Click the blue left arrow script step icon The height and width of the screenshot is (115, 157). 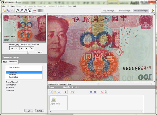click(x=91, y=92)
